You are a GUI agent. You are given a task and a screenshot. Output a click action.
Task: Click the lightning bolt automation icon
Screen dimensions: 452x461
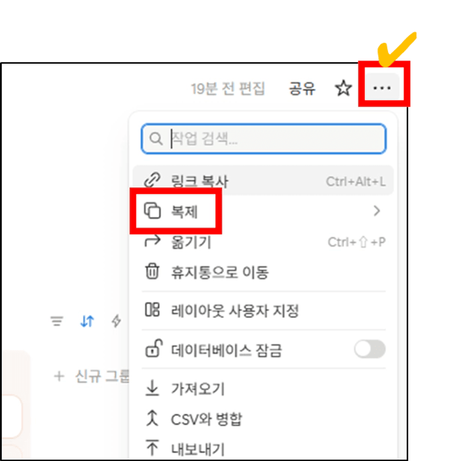point(116,321)
